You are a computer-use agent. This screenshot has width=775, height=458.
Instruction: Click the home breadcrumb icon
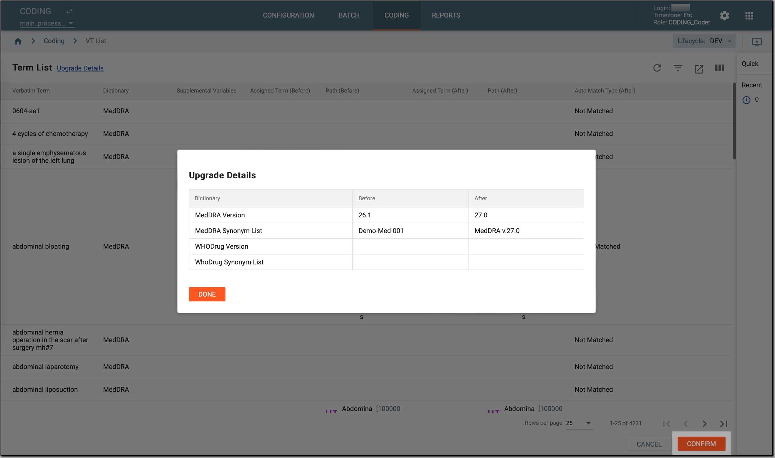(18, 41)
